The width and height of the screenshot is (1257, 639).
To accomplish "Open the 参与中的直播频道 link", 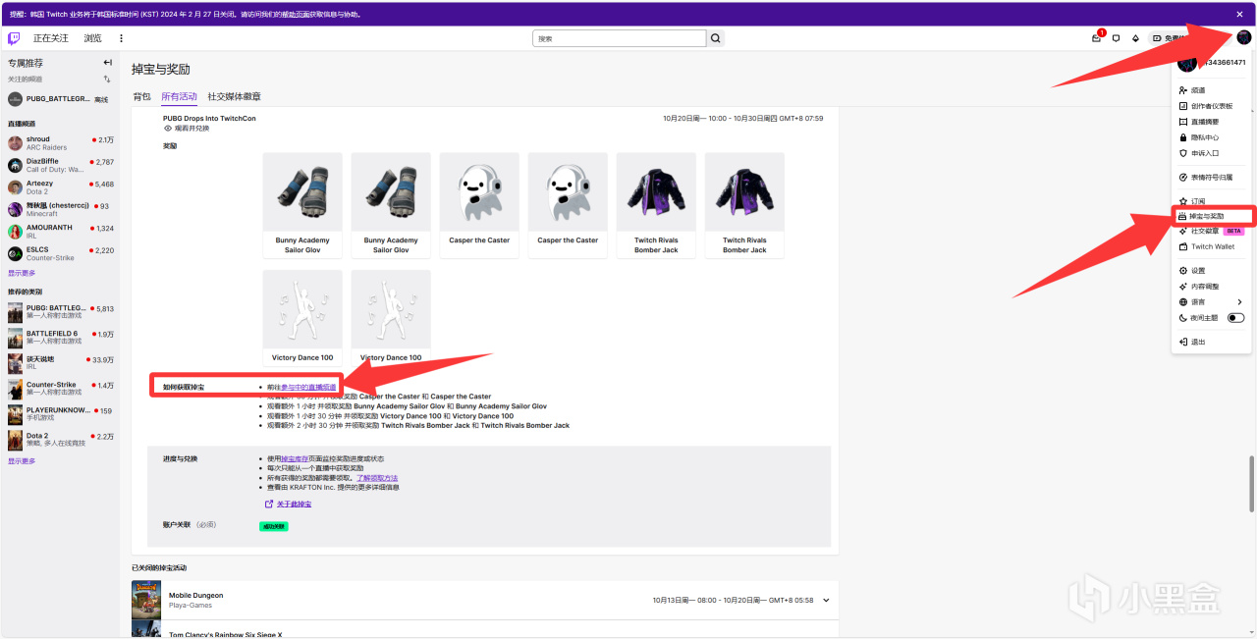I will 308,387.
